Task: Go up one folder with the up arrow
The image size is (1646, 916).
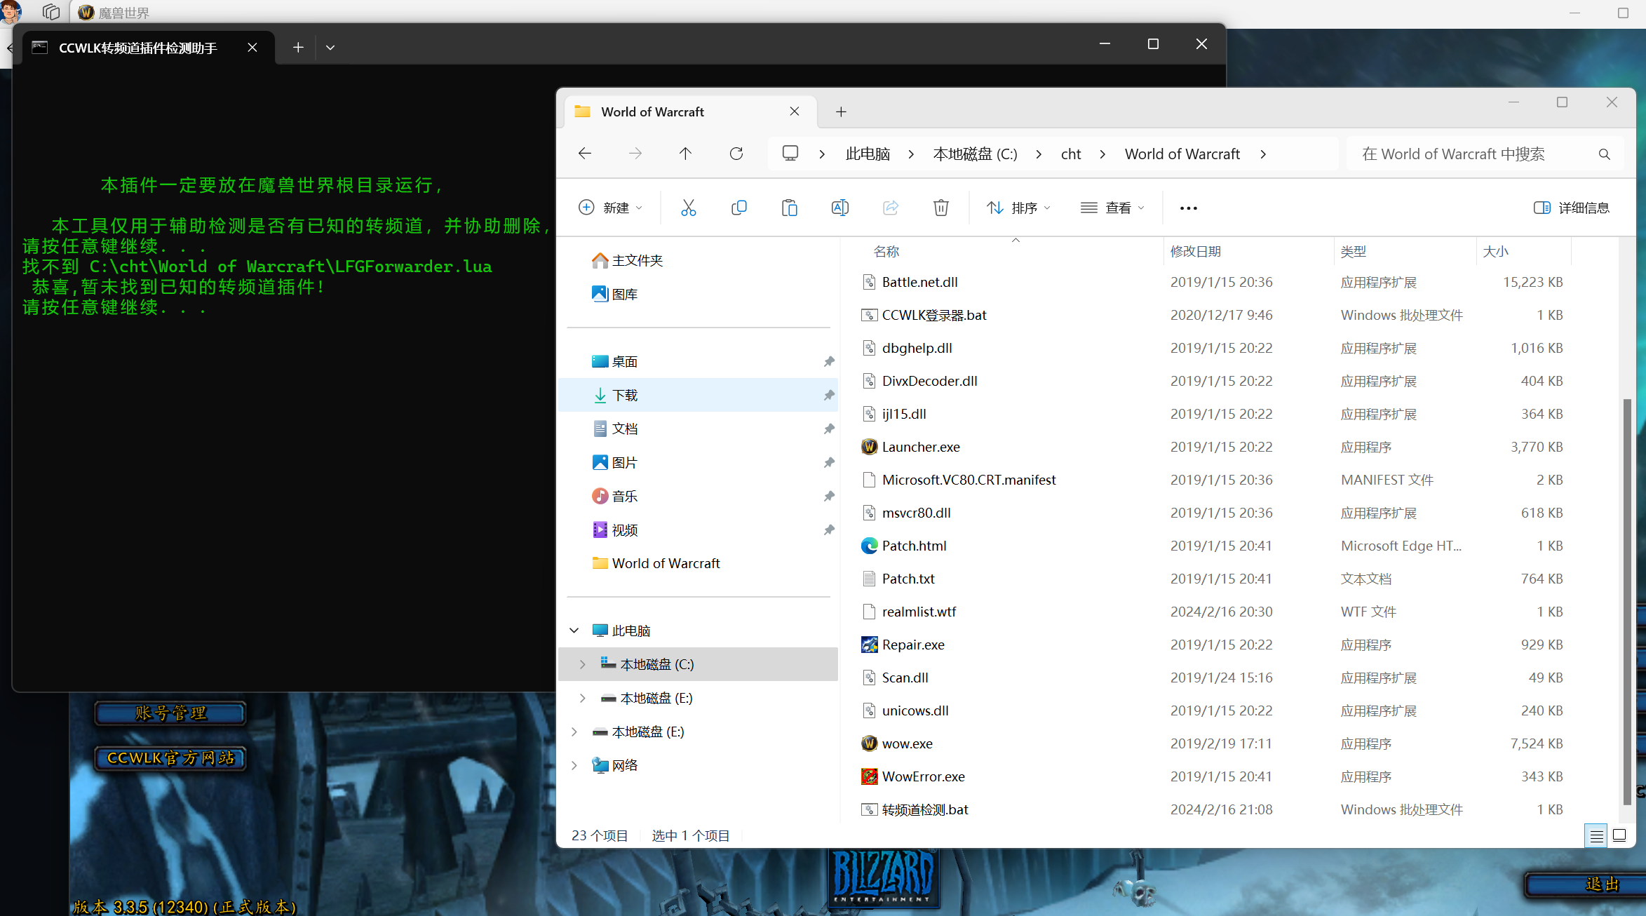Action: (x=685, y=154)
